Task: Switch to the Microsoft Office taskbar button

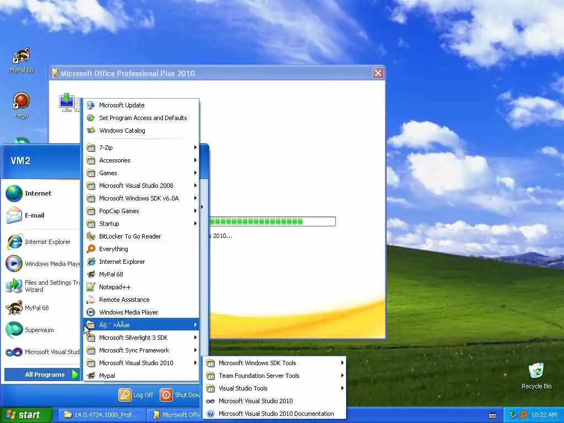Action: click(176, 415)
